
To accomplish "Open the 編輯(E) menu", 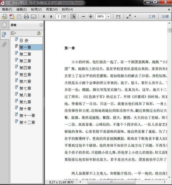I will click(21, 9).
